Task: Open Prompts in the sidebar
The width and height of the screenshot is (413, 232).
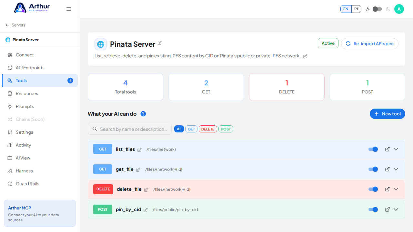Action: point(40,106)
